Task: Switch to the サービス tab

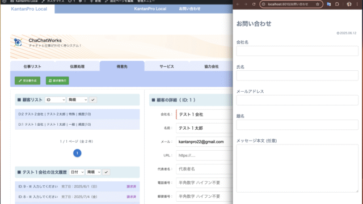Action: point(167,66)
